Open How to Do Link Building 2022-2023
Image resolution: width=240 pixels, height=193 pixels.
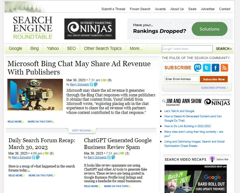[188, 126]
